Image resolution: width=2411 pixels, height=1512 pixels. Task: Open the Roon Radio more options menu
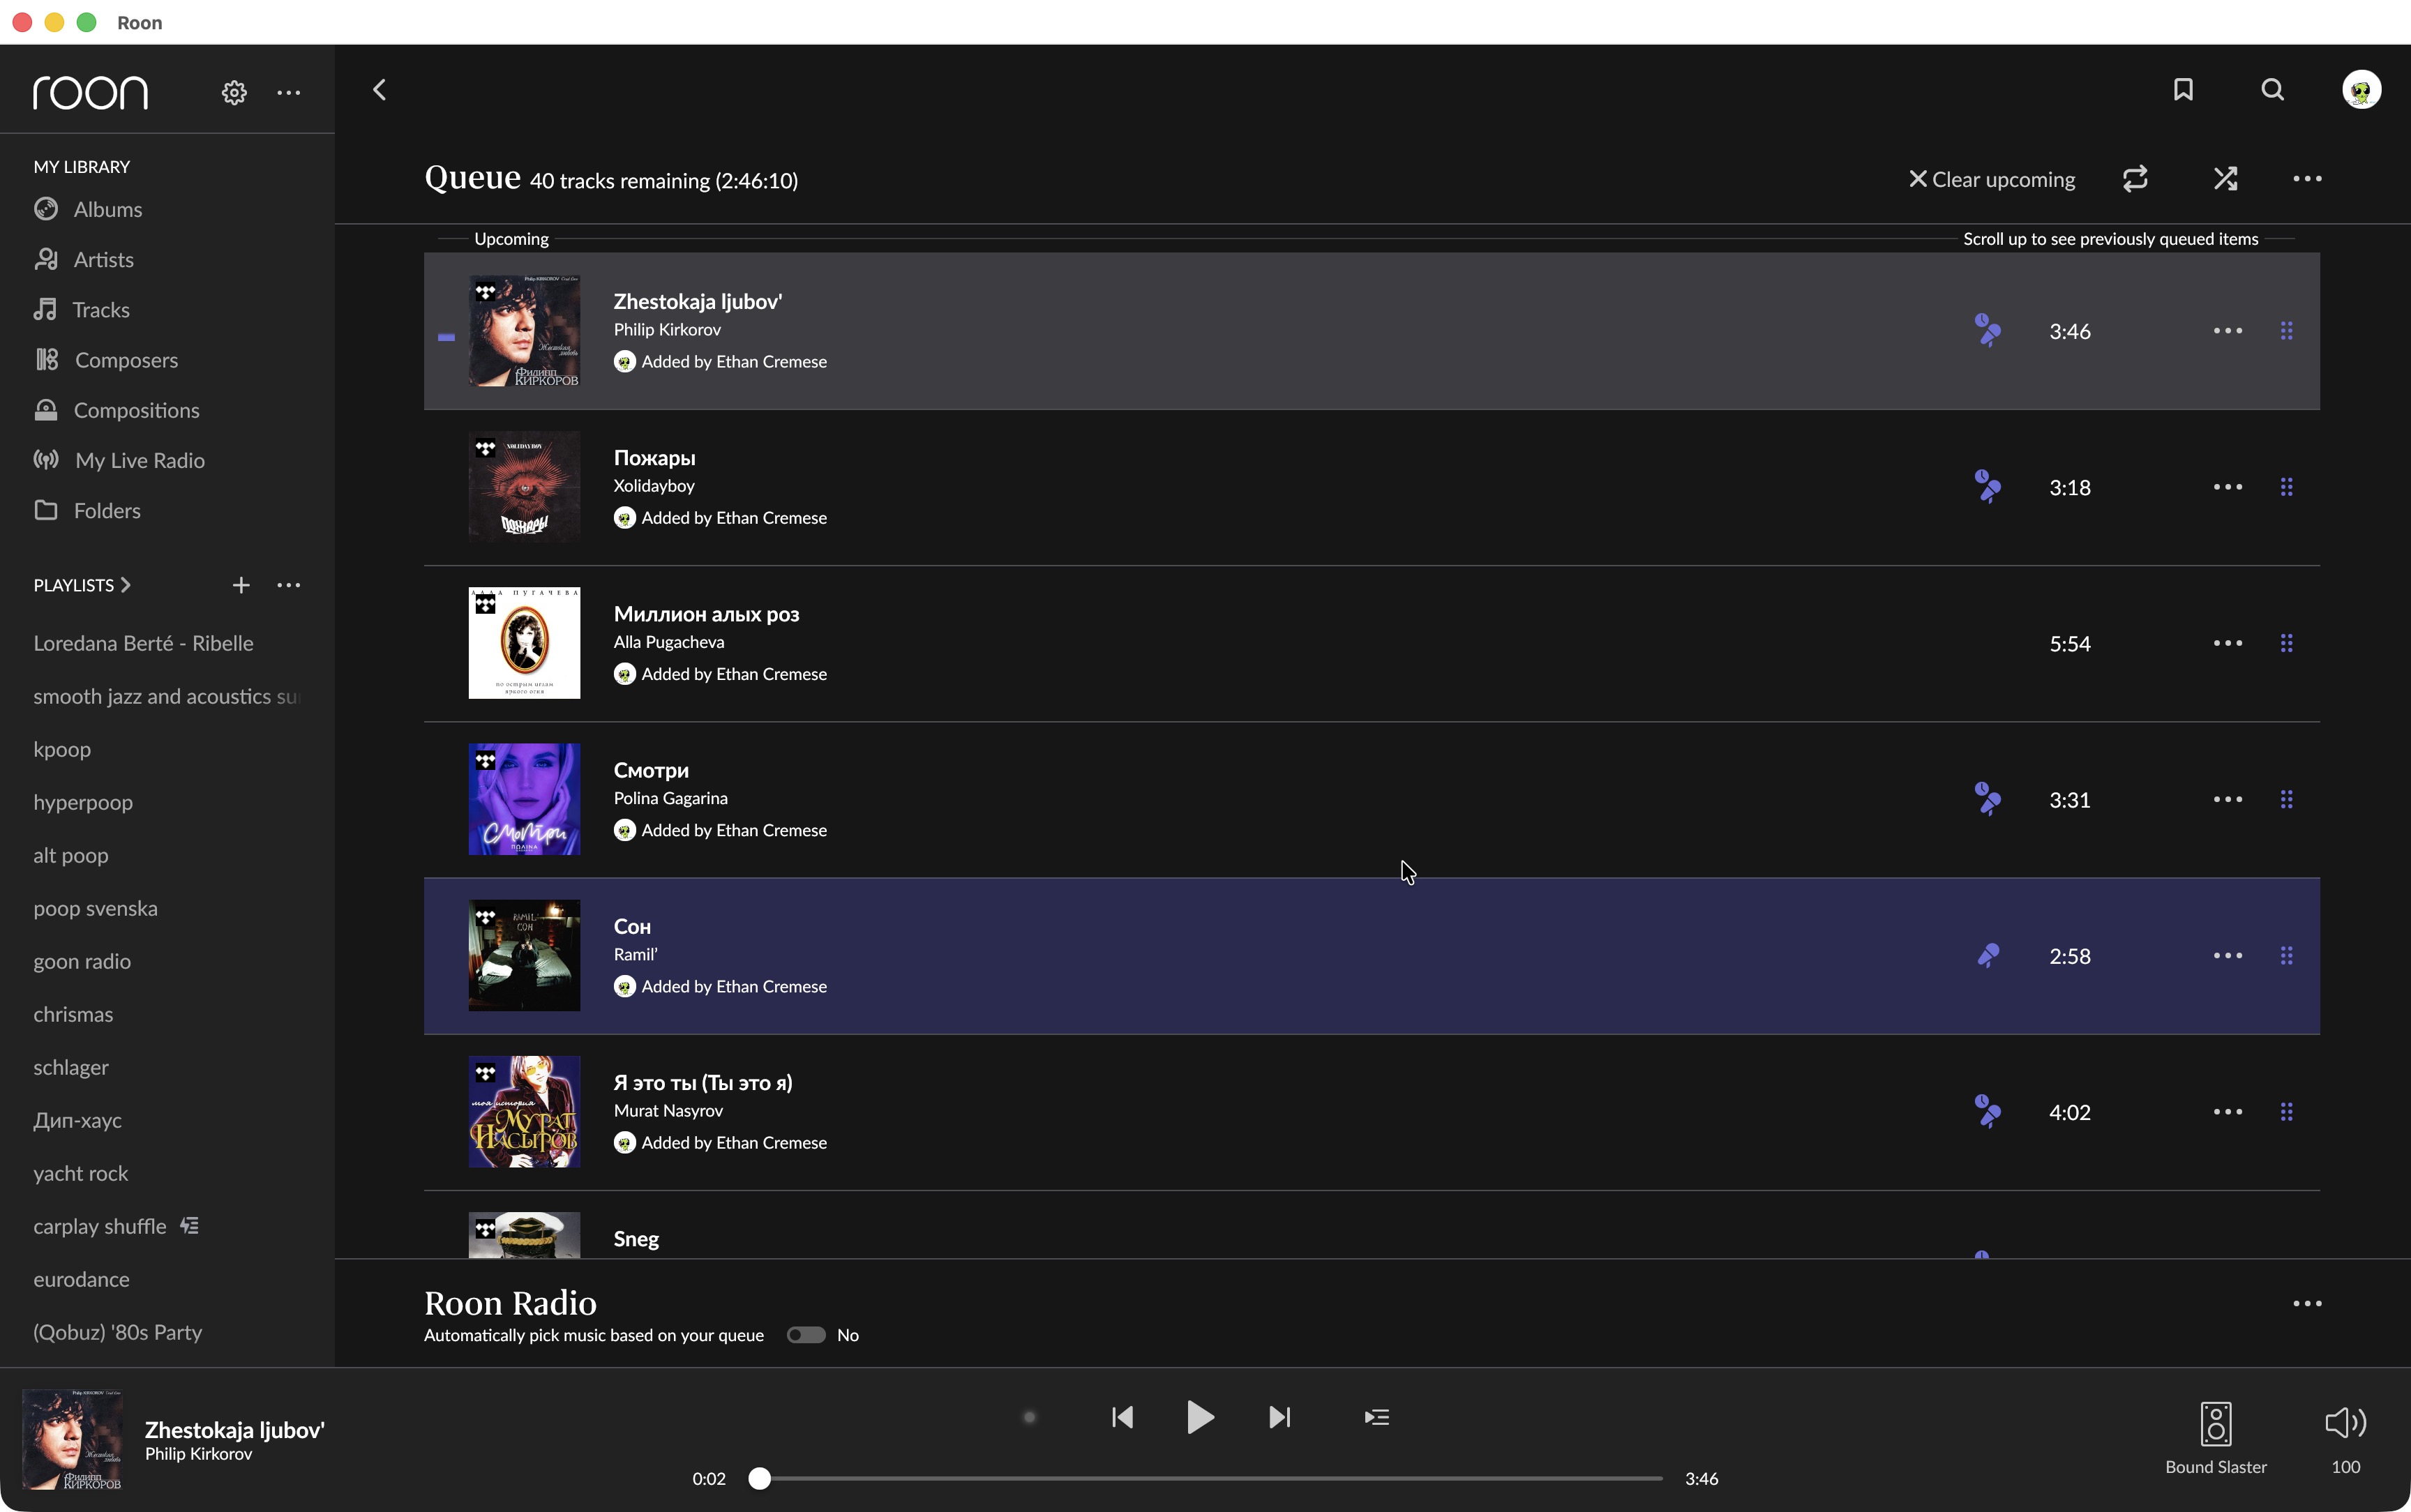point(2306,1304)
